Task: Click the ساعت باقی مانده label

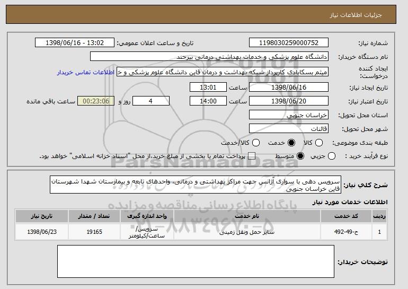Action: pyautogui.click(x=51, y=101)
